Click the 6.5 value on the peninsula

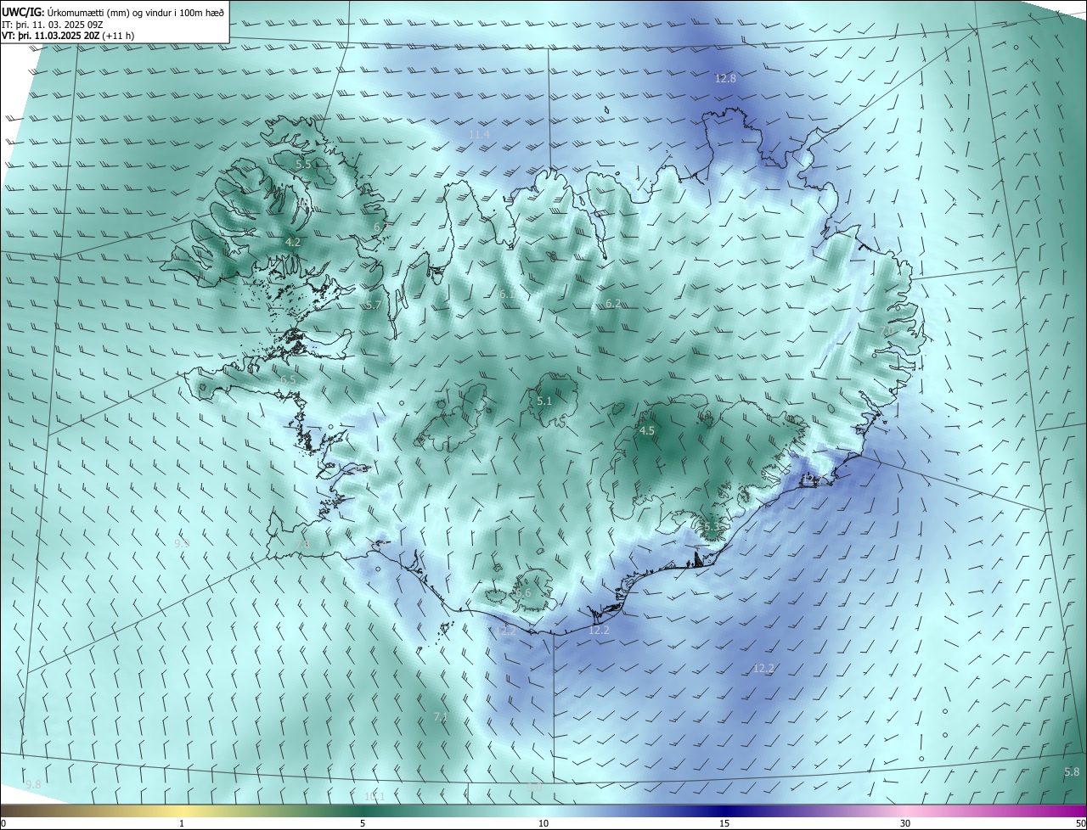point(289,379)
